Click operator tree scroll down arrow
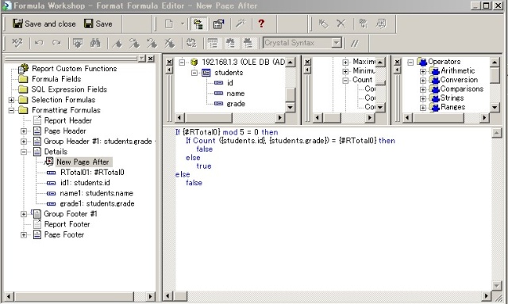 495,108
